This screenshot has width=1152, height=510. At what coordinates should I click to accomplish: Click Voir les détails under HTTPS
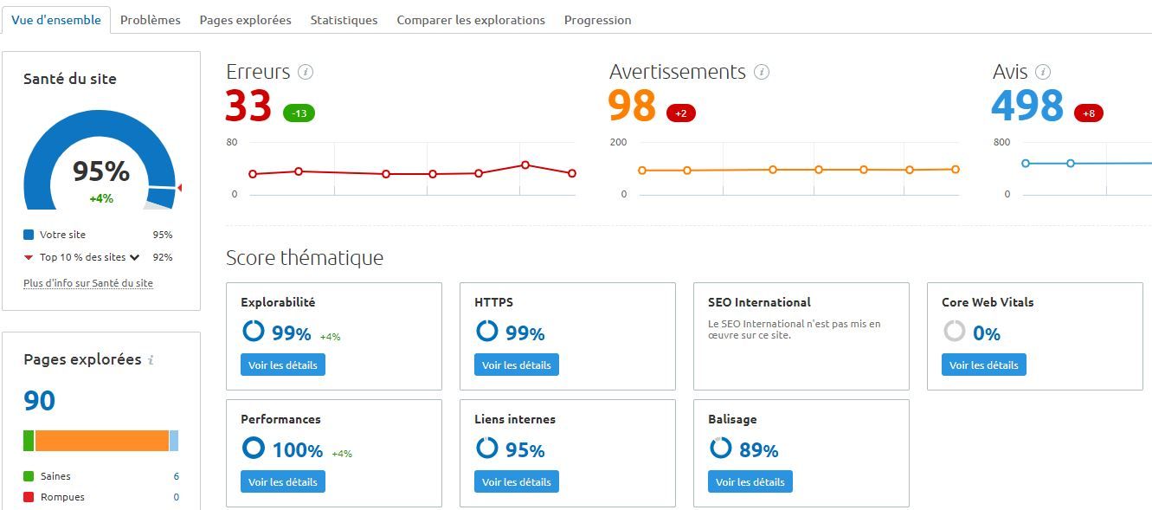point(517,365)
